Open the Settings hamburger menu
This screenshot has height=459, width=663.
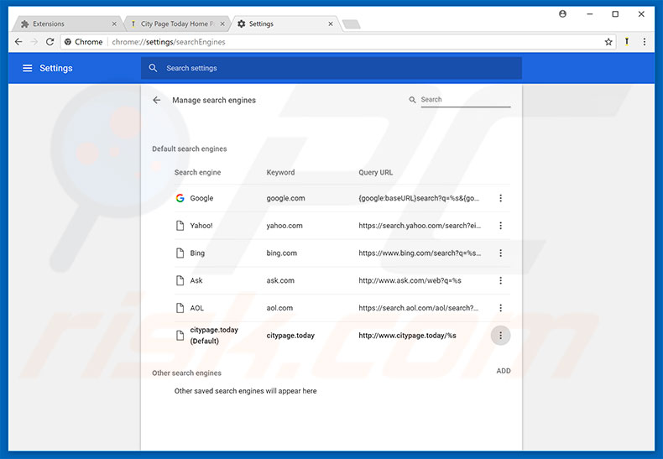(27, 68)
